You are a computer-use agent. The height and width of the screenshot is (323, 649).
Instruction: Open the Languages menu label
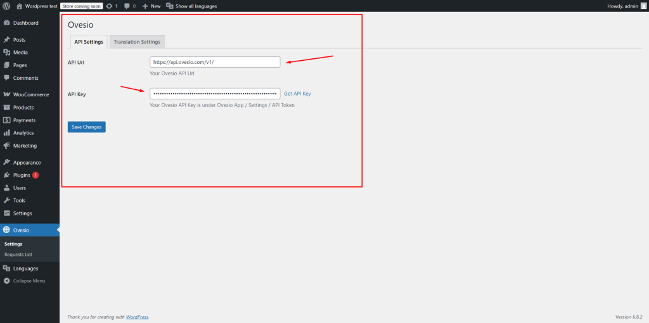tap(25, 269)
